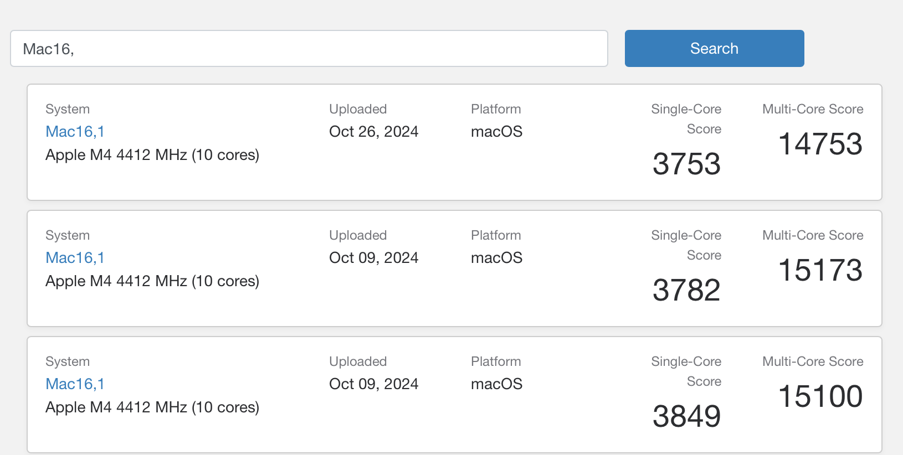Open the Mac16,1 link scoring 3782 single-core

pyautogui.click(x=75, y=258)
